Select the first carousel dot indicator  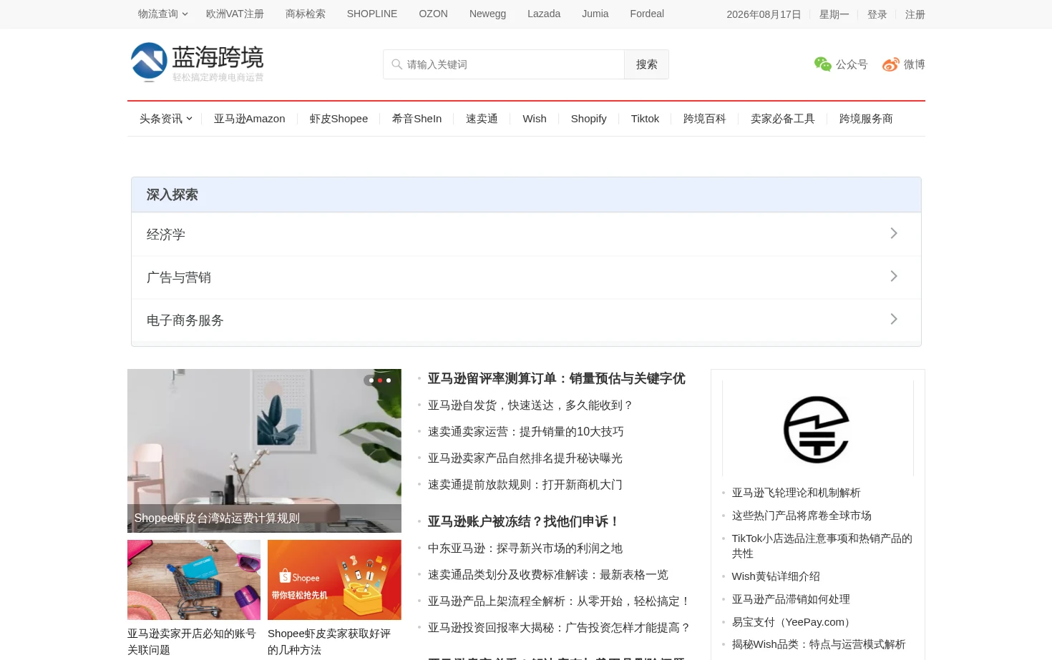pos(371,380)
